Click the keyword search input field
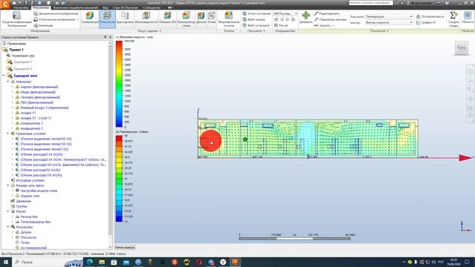This screenshot has width=475, height=267. 370,3
